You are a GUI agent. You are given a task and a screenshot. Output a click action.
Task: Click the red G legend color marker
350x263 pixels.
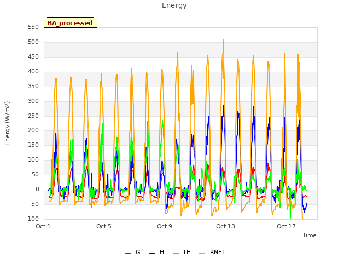point(127,253)
